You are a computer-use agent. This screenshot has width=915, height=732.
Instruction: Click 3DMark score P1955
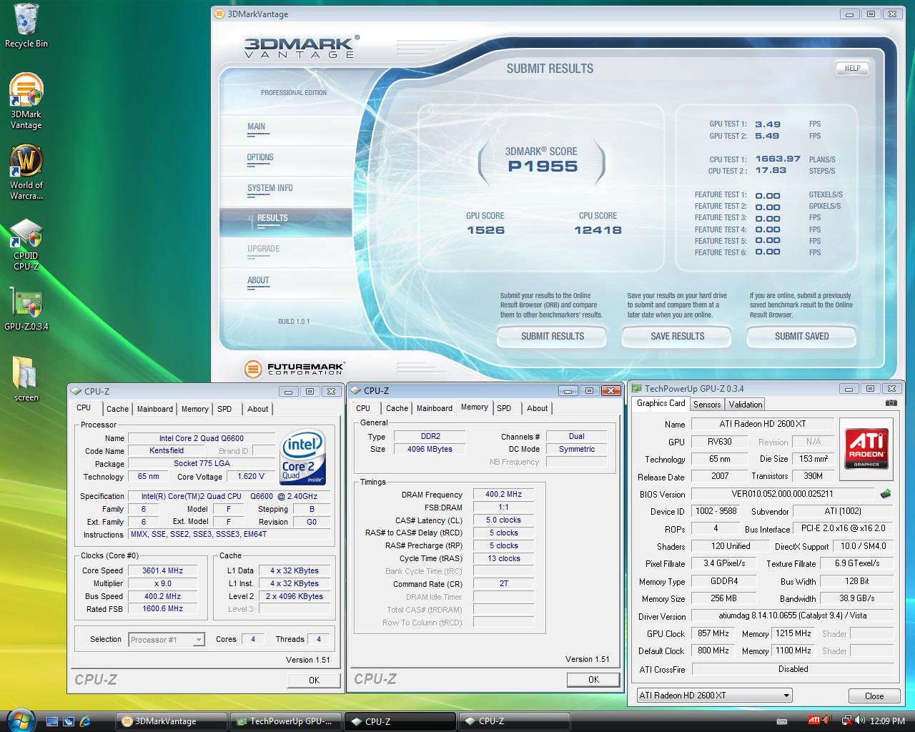(543, 167)
